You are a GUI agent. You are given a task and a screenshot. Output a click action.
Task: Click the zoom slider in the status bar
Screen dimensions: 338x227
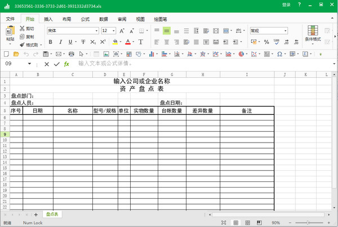tap(307, 223)
